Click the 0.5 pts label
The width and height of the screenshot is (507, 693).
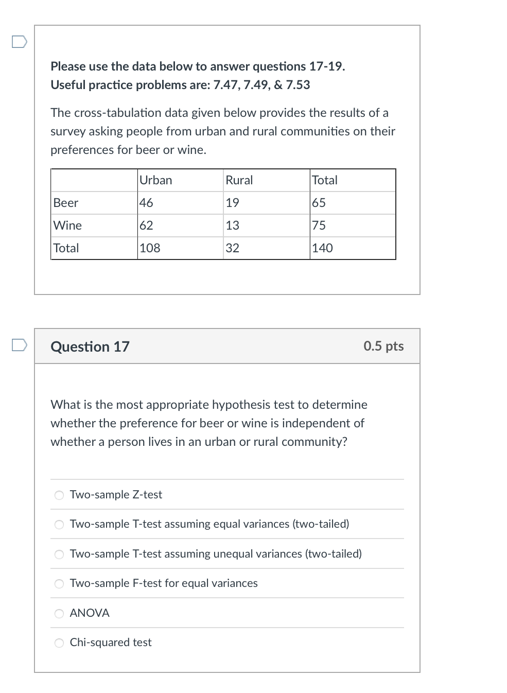pyautogui.click(x=384, y=346)
